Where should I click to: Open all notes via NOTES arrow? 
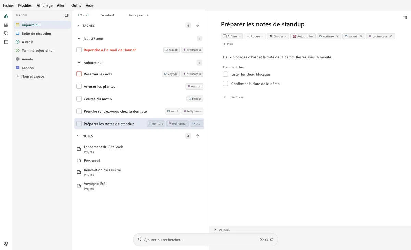tap(197, 136)
